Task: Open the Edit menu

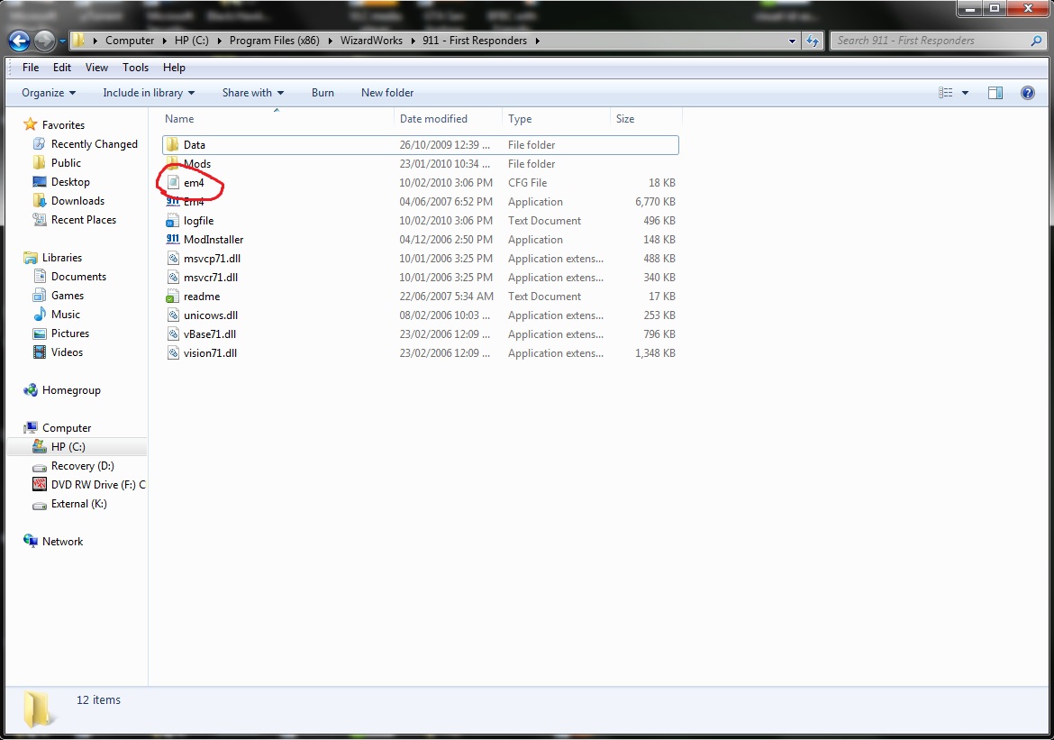Action: [62, 68]
